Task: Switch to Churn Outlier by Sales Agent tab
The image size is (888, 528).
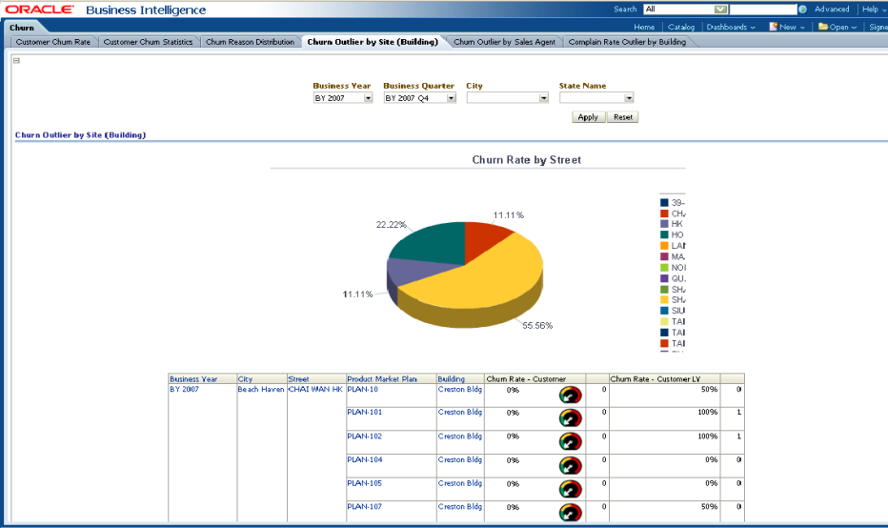Action: click(504, 42)
